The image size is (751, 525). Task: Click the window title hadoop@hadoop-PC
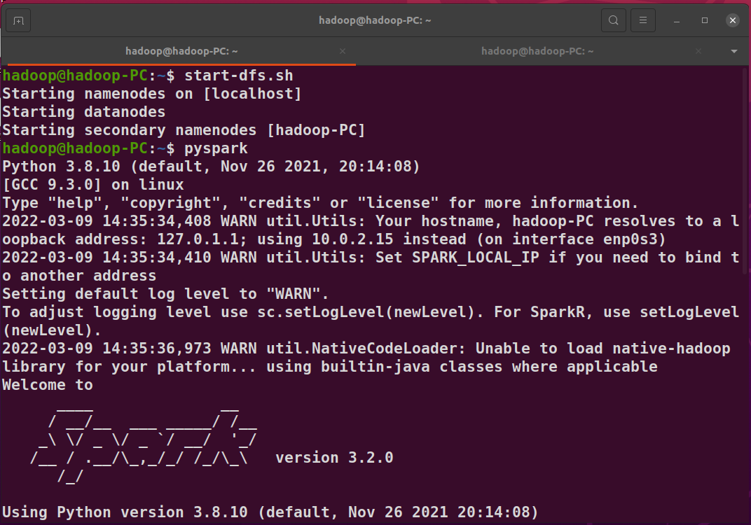375,20
